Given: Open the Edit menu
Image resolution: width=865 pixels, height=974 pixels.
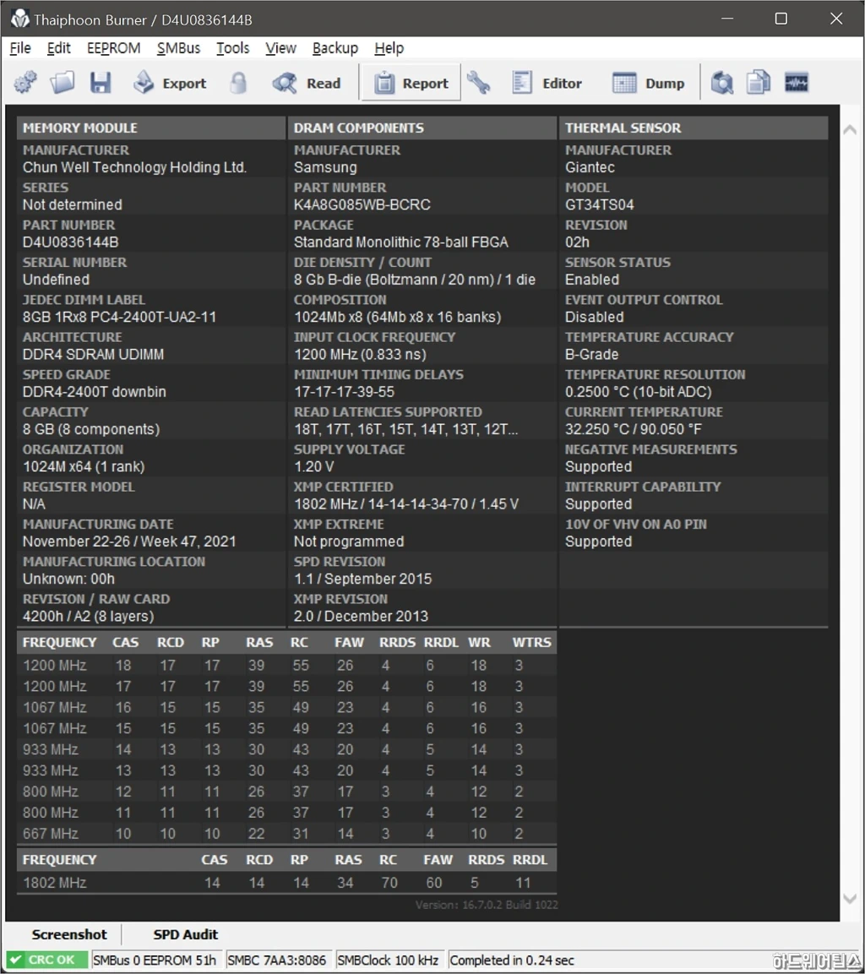Looking at the screenshot, I should [x=59, y=48].
